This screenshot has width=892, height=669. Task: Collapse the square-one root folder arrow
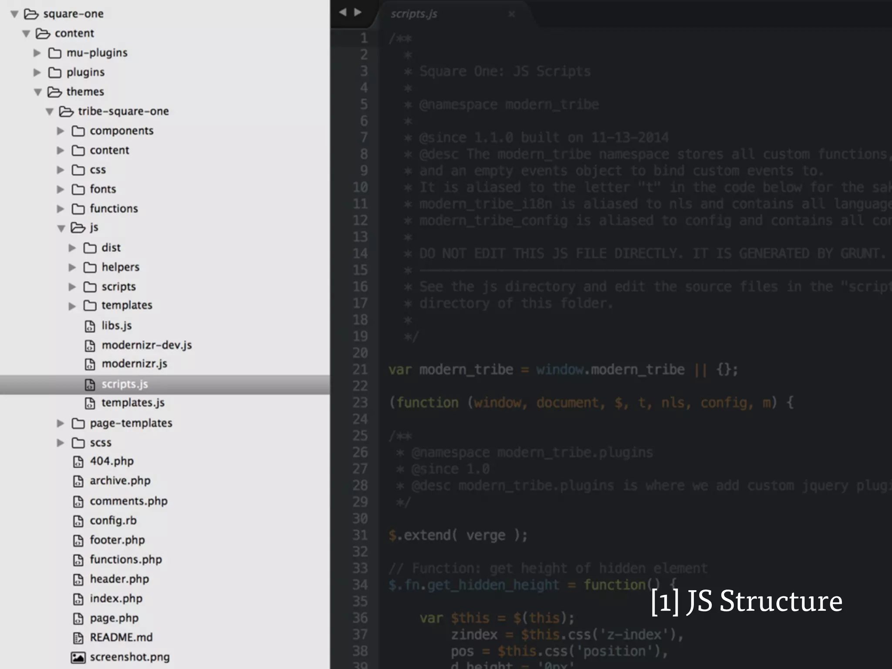click(14, 14)
